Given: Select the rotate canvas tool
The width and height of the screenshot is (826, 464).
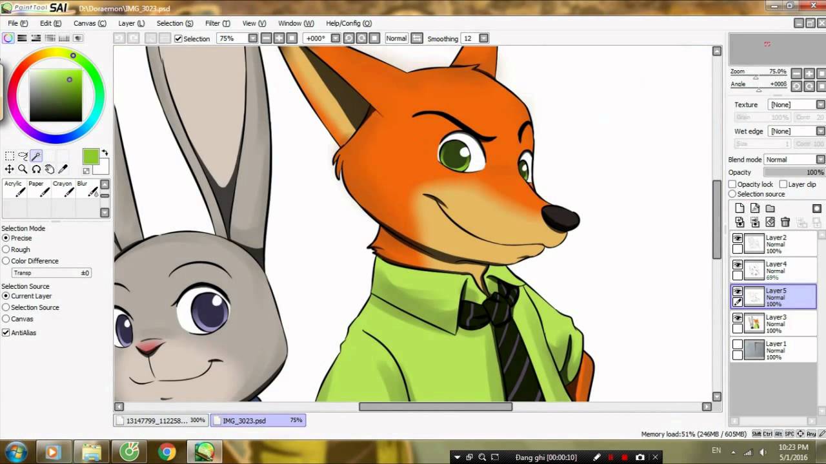Looking at the screenshot, I should 36,169.
